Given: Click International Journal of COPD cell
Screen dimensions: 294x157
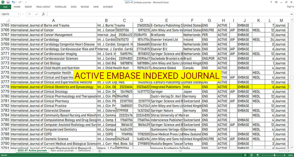Looking at the screenshot, I should pos(54,134).
